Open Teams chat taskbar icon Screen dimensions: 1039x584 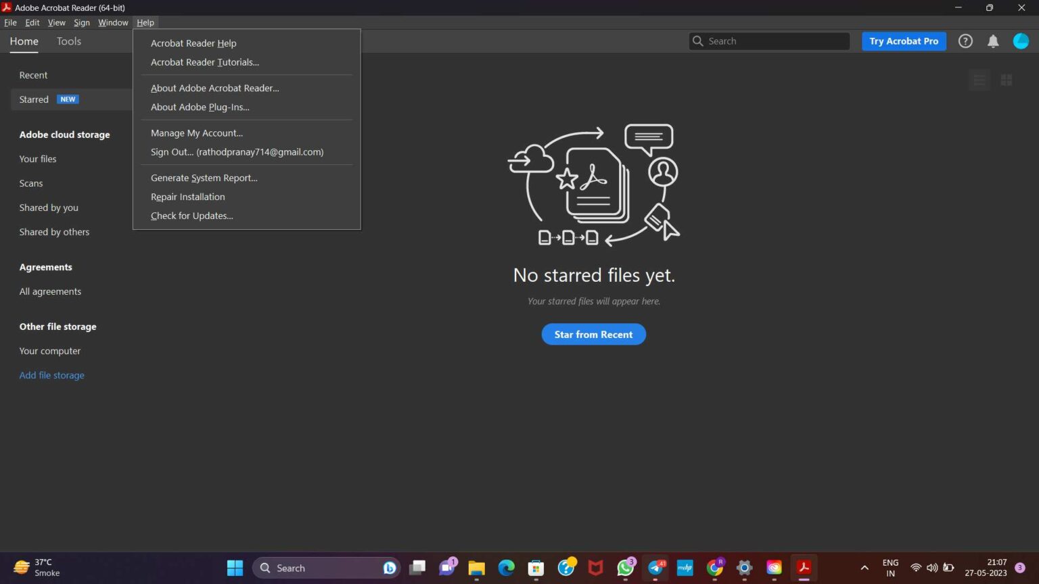coord(447,568)
